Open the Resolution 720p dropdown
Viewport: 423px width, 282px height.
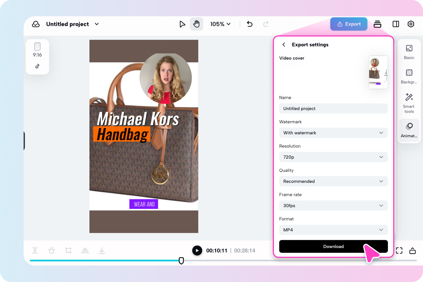[333, 157]
